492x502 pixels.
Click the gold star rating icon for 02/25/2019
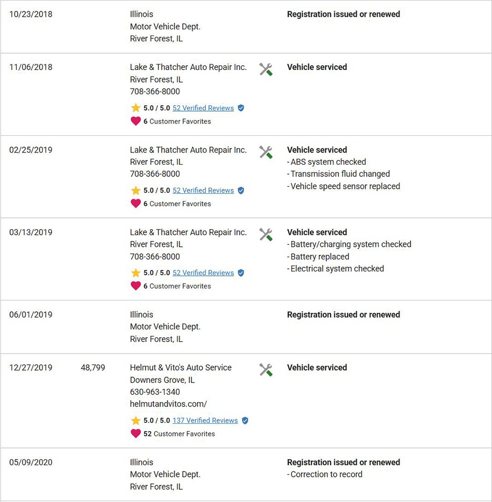click(136, 190)
